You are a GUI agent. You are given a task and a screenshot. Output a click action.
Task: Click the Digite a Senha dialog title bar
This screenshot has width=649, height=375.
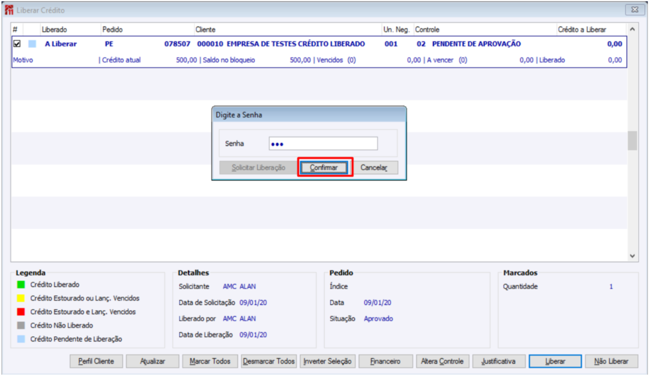tap(309, 115)
